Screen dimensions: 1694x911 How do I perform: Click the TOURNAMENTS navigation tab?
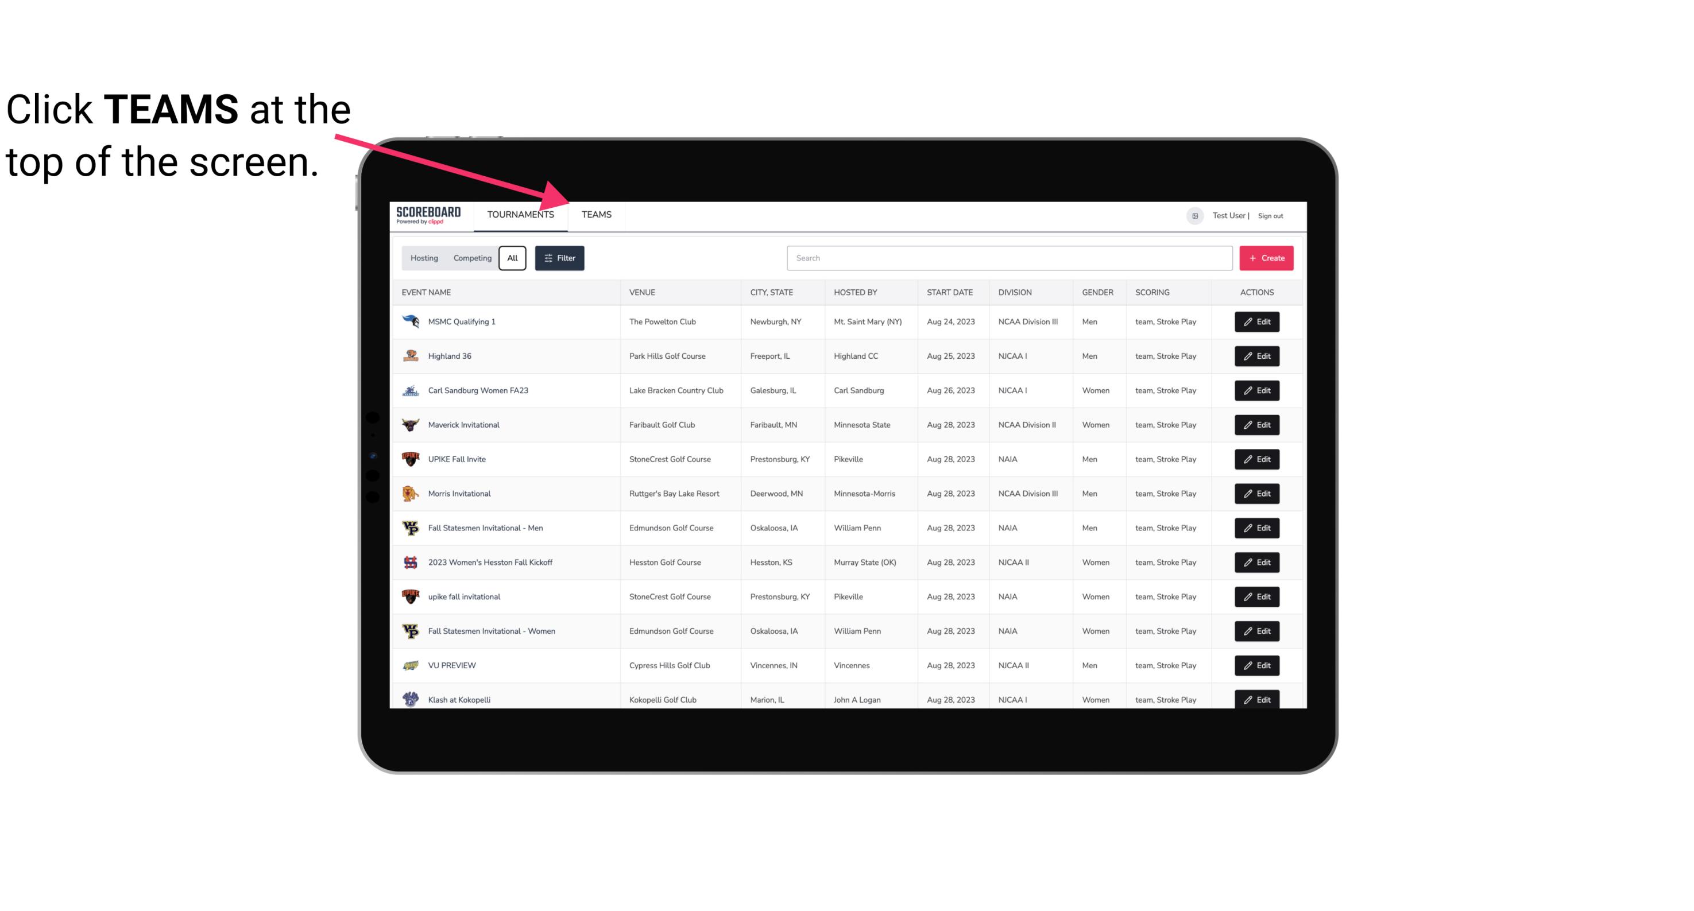(x=520, y=214)
